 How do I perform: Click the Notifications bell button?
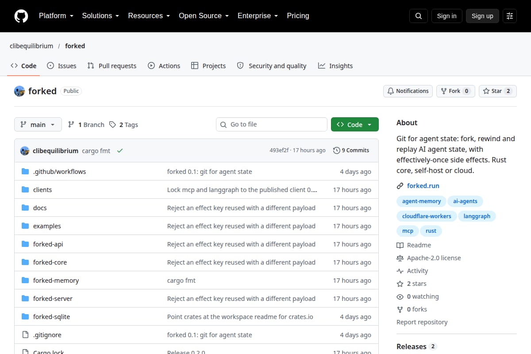coord(408,91)
